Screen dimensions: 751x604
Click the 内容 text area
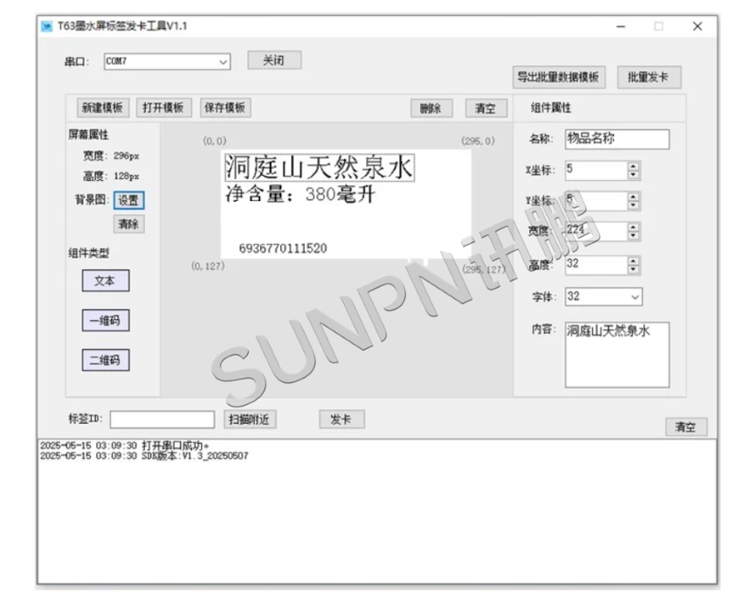[x=617, y=355]
